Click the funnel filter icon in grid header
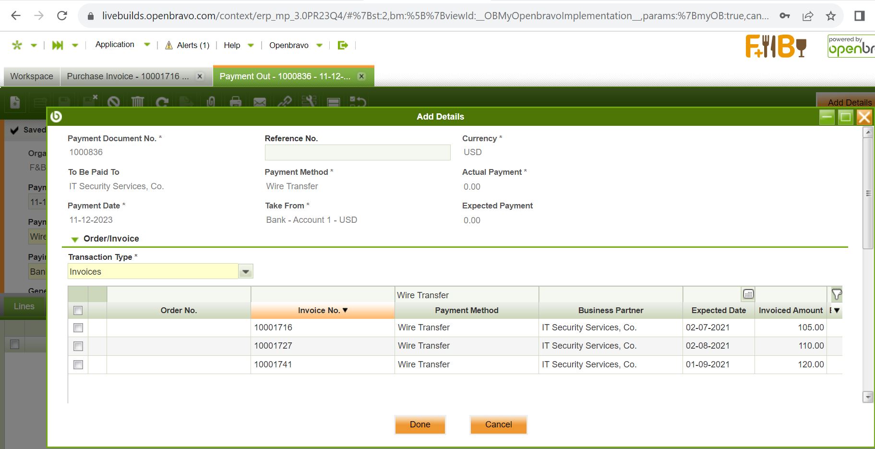 pyautogui.click(x=836, y=294)
